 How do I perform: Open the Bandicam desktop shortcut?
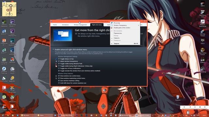click(x=12, y=60)
